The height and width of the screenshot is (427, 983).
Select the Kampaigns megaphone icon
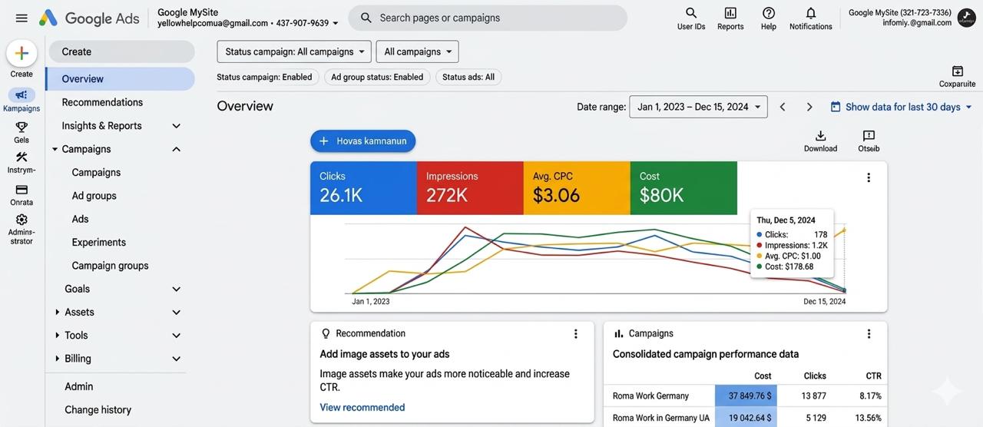pos(22,95)
